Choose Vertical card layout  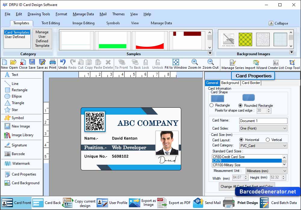(268, 140)
